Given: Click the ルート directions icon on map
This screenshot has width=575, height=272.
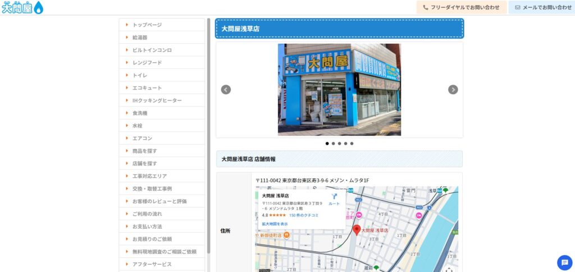Looking at the screenshot, I should (x=334, y=197).
